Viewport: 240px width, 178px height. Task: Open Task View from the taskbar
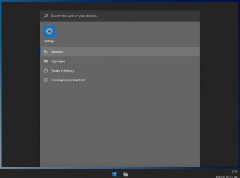[126, 174]
